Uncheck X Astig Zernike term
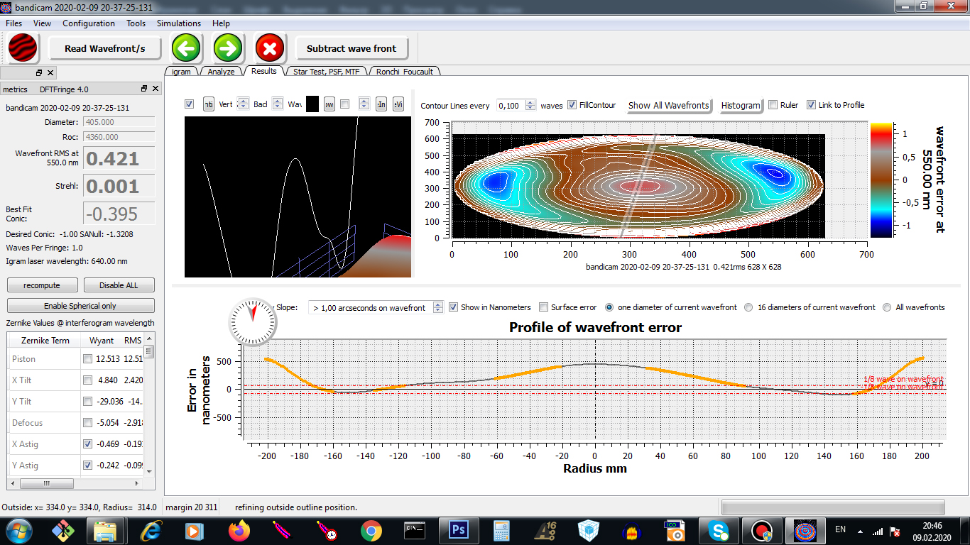 pyautogui.click(x=87, y=444)
